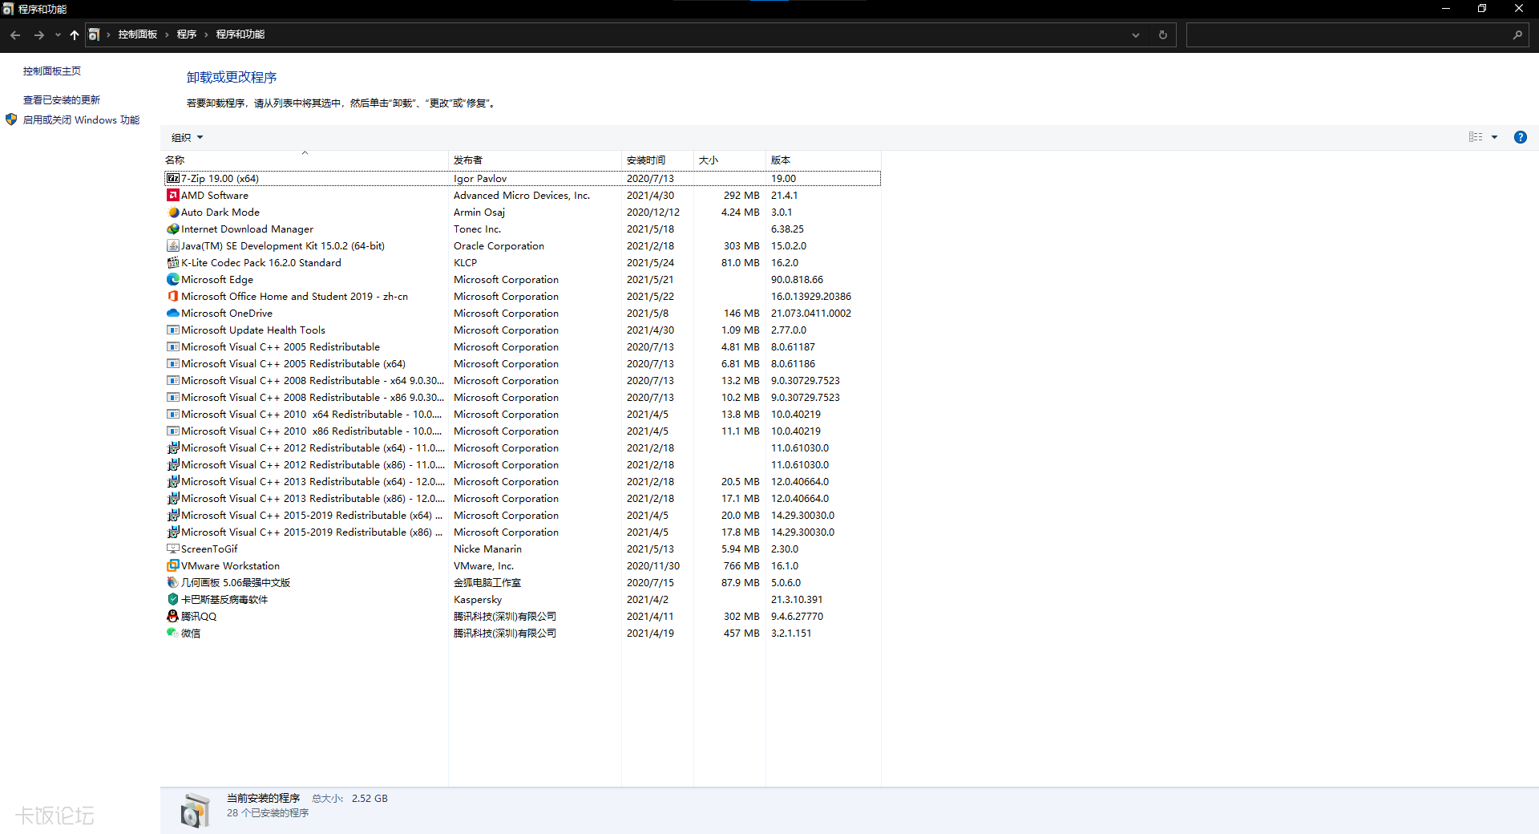Click the 几何画板 program icon

[x=172, y=583]
